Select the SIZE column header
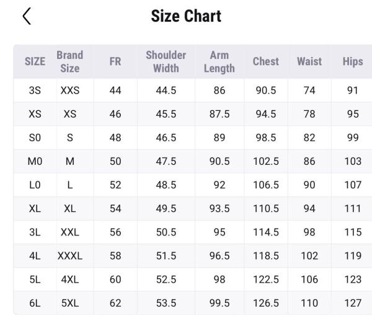The height and width of the screenshot is (334, 372). click(35, 61)
